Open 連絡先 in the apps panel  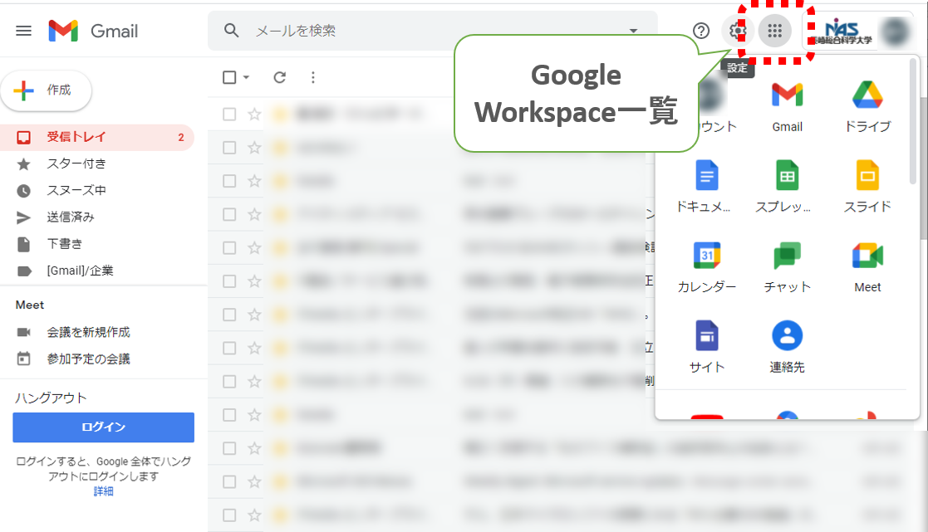[787, 347]
